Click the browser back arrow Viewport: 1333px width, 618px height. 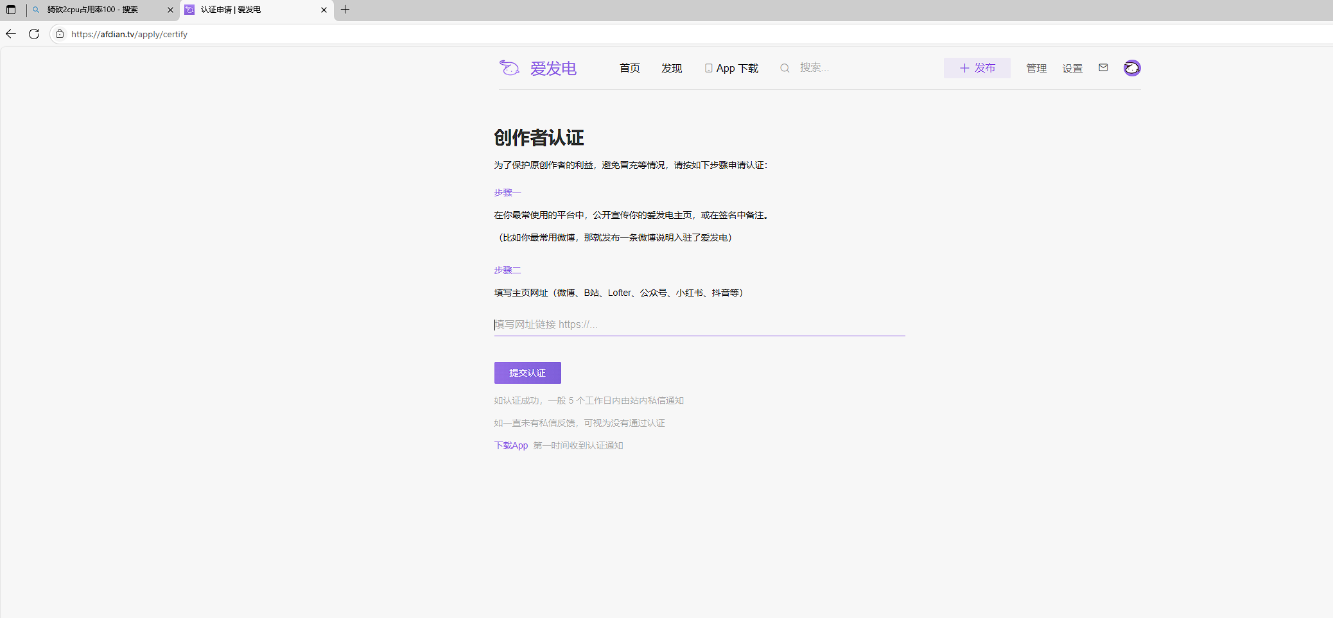(11, 34)
